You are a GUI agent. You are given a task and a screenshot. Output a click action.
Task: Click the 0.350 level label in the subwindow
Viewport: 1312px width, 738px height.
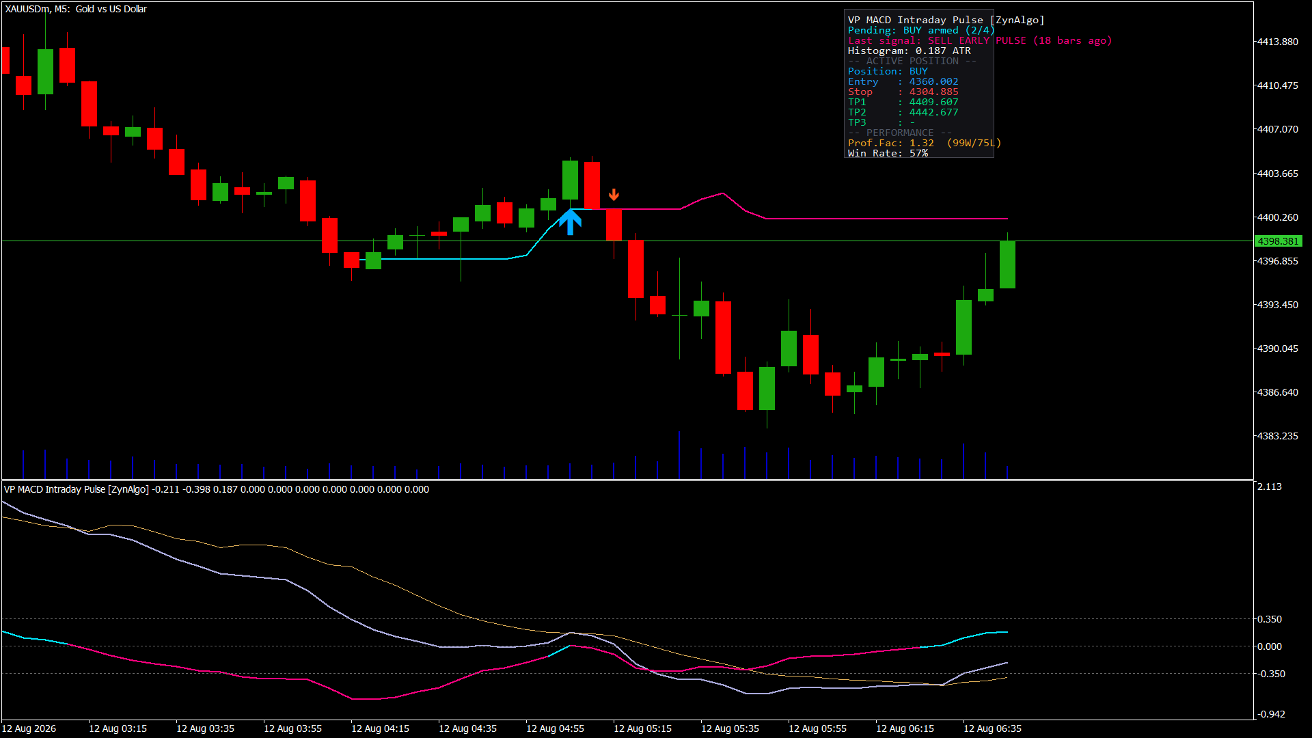pos(1270,619)
